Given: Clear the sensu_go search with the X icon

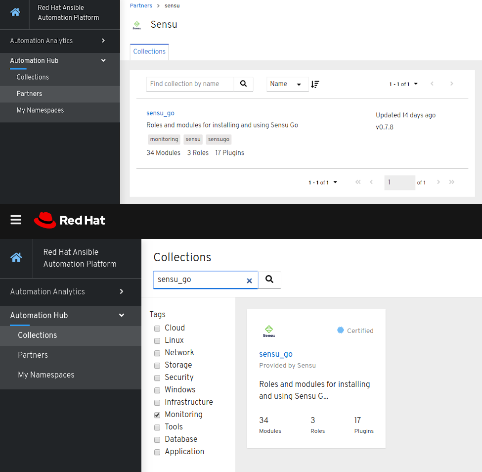Looking at the screenshot, I should [249, 280].
